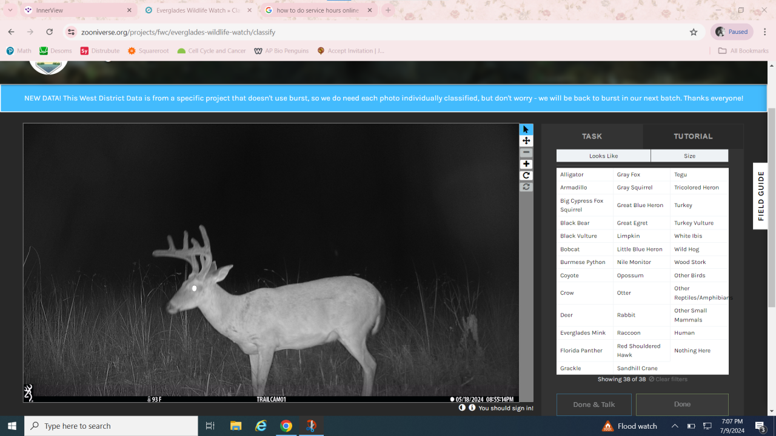Choose Nothing Here option
776x436 pixels.
coord(699,351)
